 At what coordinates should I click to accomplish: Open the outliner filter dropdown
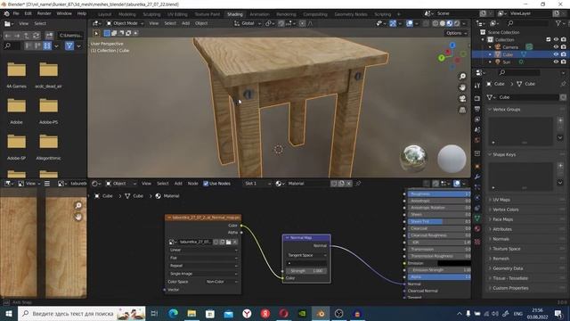pos(560,23)
